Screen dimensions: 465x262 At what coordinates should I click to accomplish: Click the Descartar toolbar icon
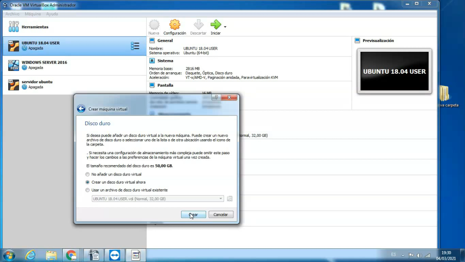pos(198,26)
